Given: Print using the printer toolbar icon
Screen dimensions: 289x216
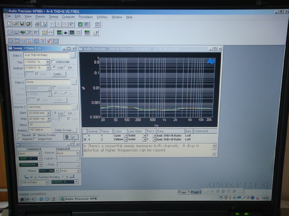Looking at the screenshot, I should click(37, 24).
